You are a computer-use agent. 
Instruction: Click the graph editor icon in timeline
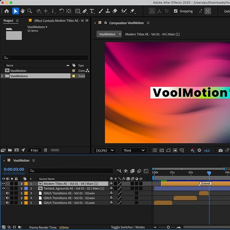tap(146, 171)
